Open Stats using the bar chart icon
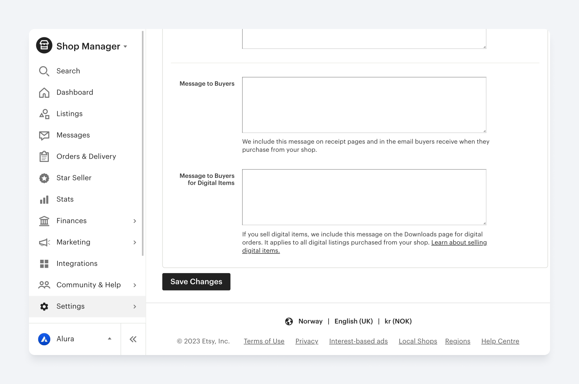This screenshot has width=579, height=384. tap(44, 199)
